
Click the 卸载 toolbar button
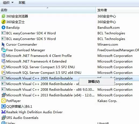point(22,3)
